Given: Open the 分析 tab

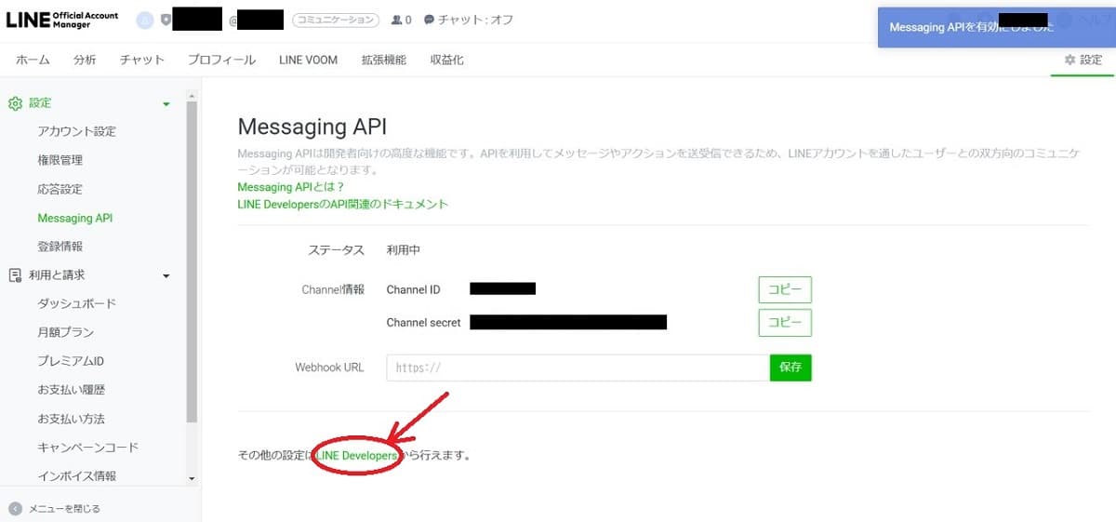Looking at the screenshot, I should 85,60.
